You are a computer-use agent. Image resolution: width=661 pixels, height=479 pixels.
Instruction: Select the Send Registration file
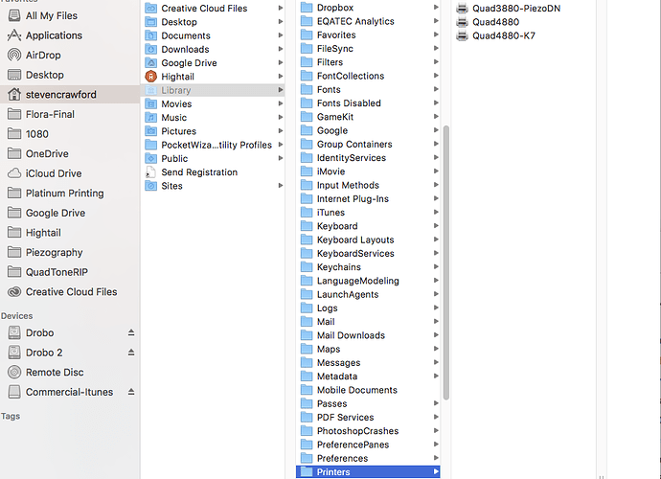tap(199, 172)
